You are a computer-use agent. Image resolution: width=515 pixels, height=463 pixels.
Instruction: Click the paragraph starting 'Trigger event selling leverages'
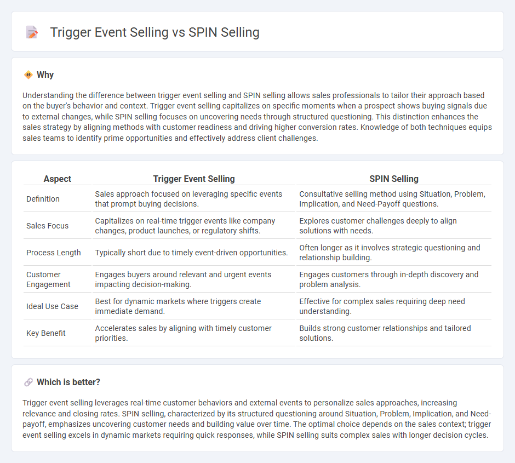pos(257,419)
